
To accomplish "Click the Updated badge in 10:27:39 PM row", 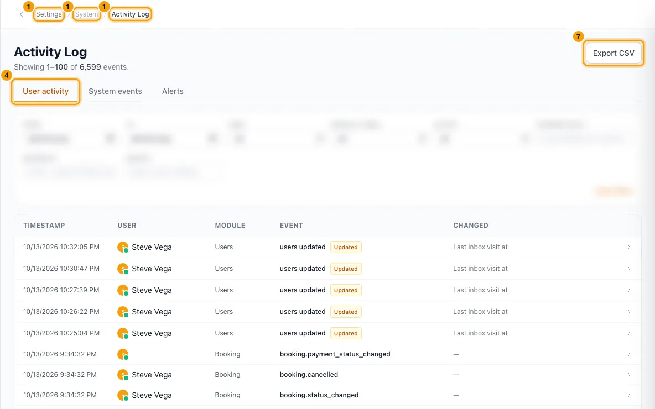I will (x=346, y=290).
